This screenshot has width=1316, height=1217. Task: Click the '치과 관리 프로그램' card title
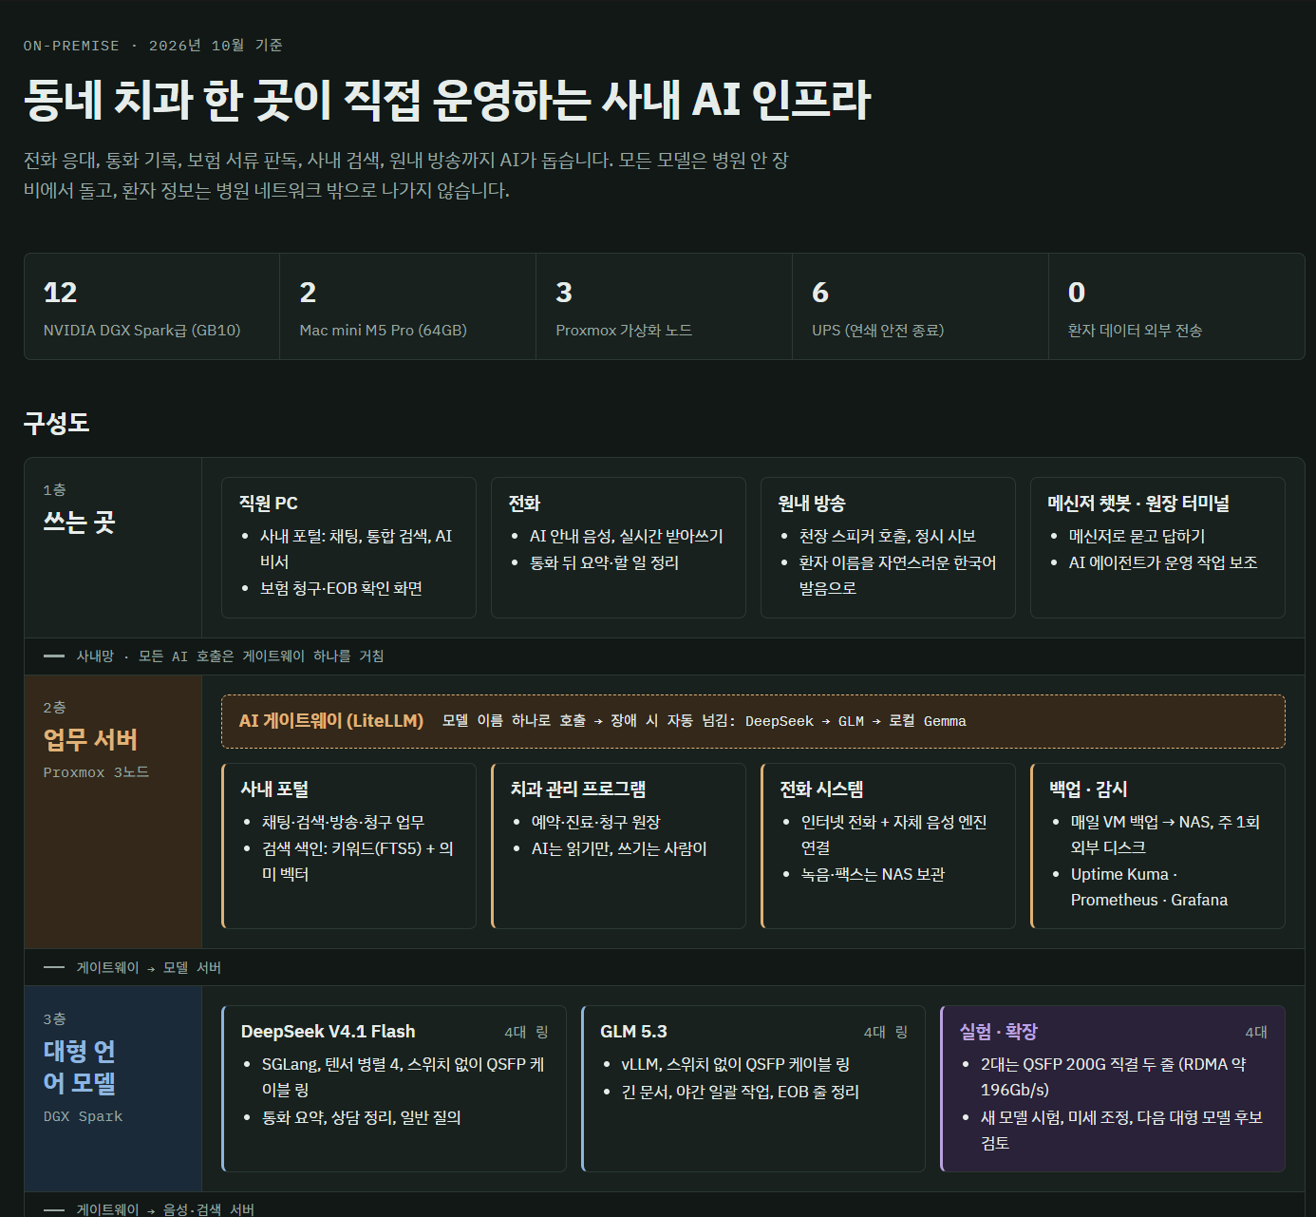577,789
